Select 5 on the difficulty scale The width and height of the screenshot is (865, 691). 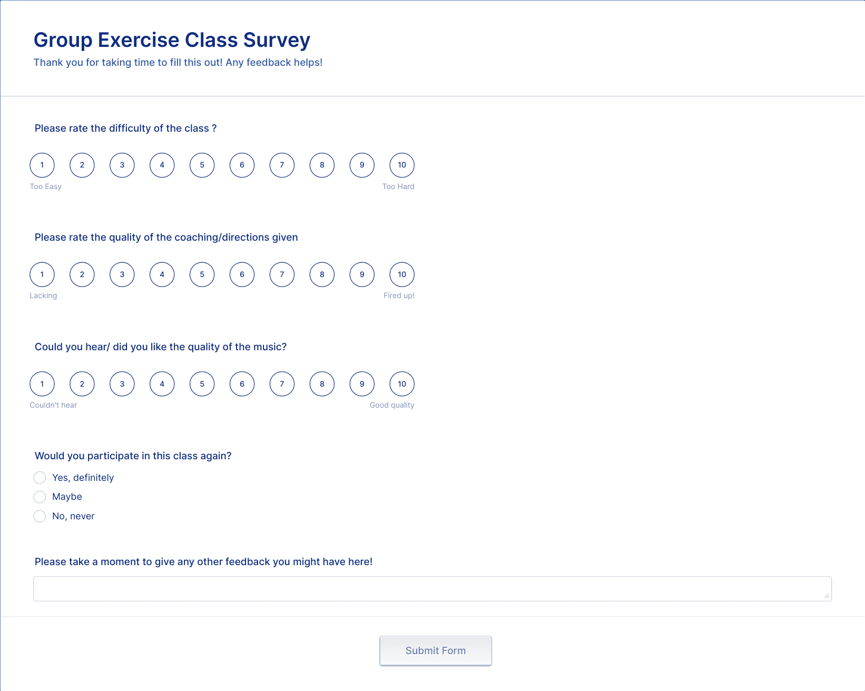(202, 165)
